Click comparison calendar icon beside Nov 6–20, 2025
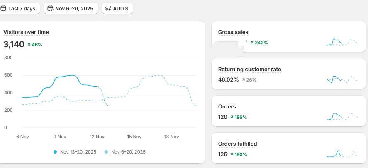 tap(50, 8)
